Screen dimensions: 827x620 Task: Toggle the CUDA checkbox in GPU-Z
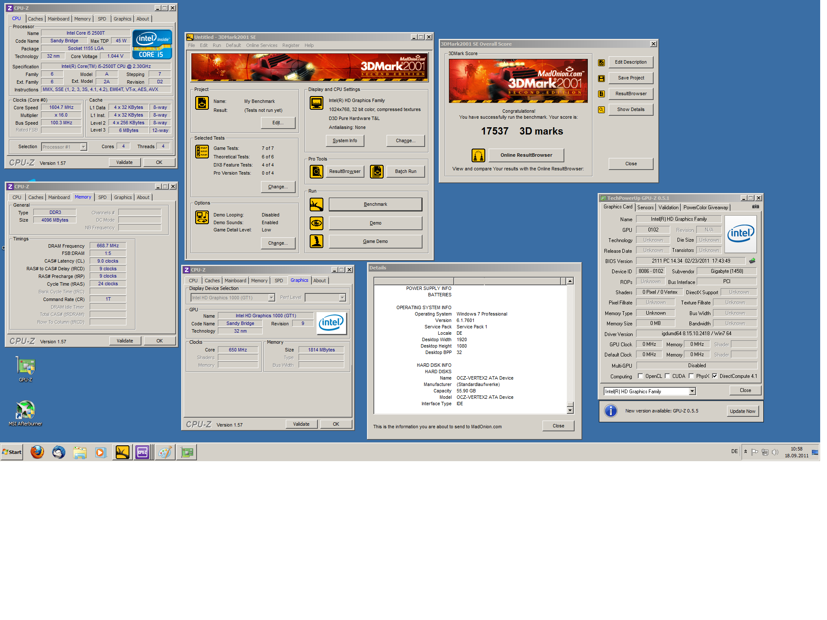[667, 376]
